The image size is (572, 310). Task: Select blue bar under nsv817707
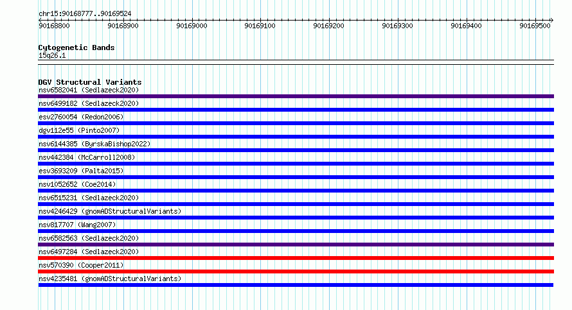[x=296, y=231]
